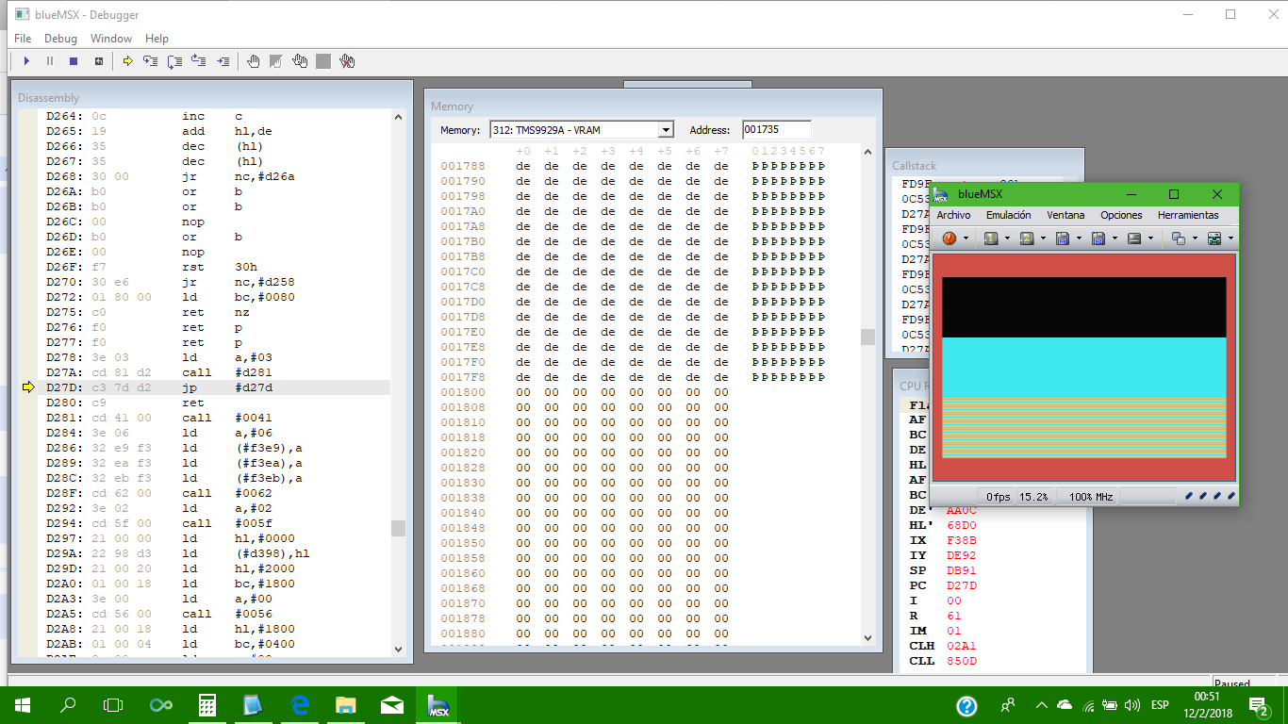Open the Memory type dropdown showing TMS9929A VRAM

[666, 129]
